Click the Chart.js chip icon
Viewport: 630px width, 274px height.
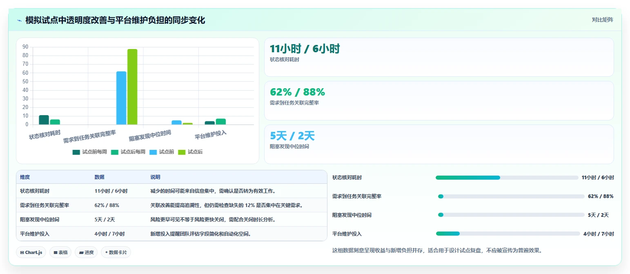(22, 253)
